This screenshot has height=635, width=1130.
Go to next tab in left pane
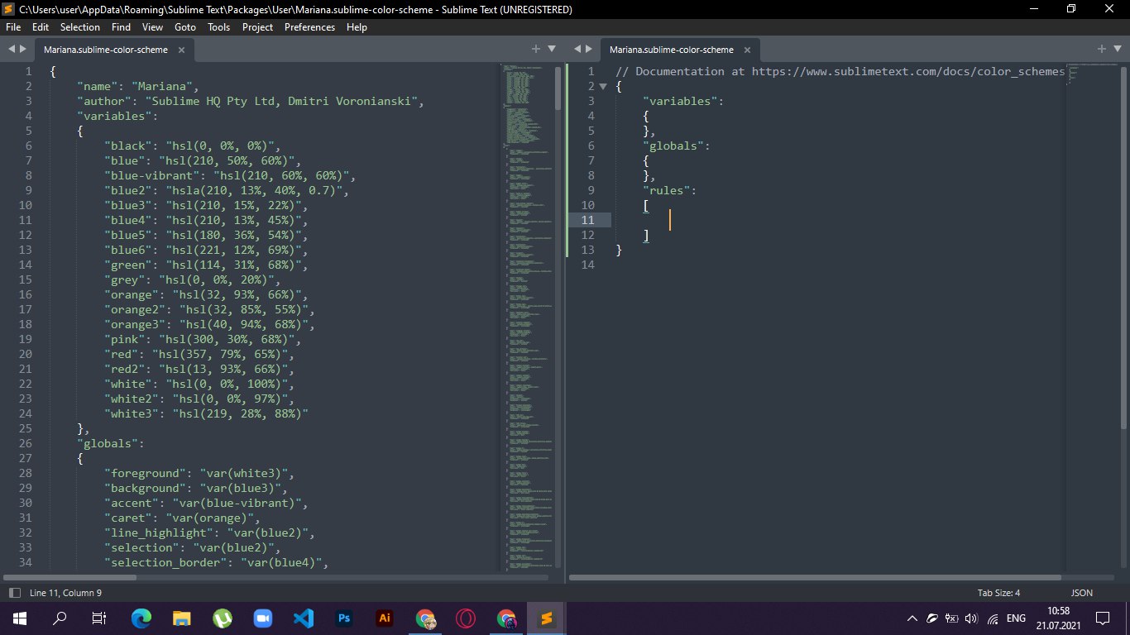point(23,50)
